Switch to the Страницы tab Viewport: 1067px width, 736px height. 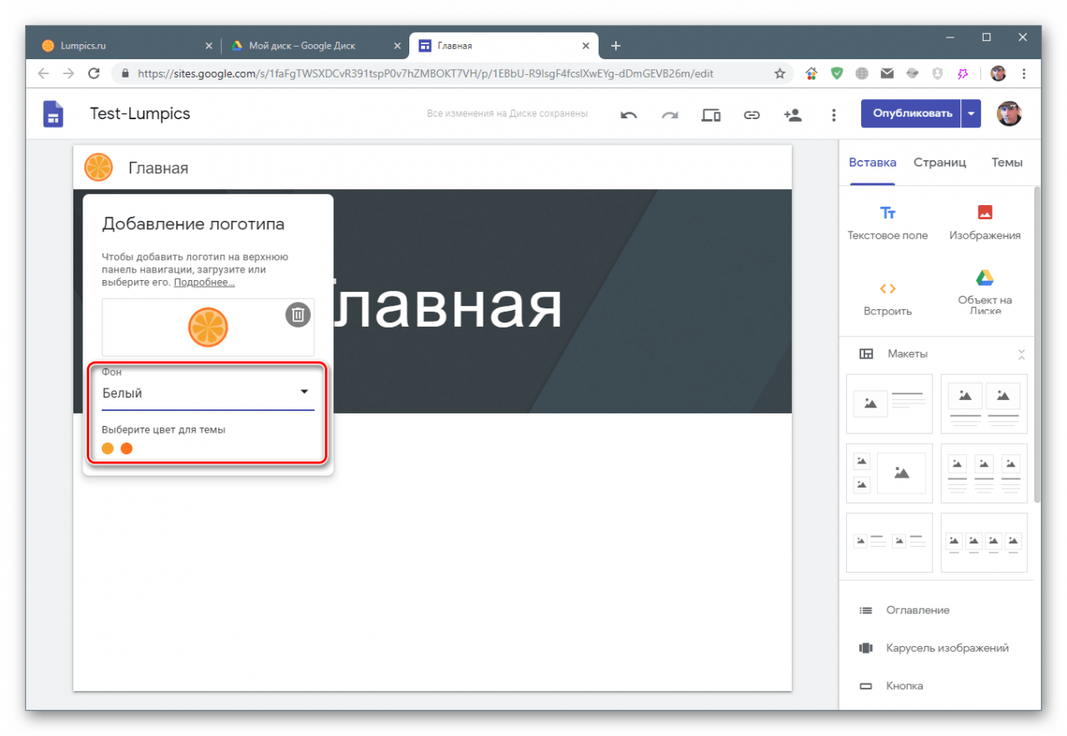coord(939,163)
